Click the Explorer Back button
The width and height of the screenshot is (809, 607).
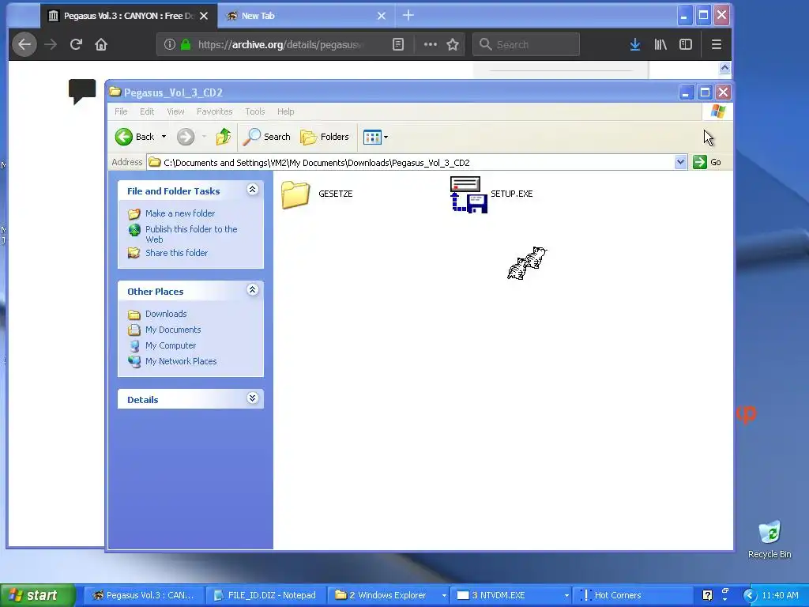point(134,137)
